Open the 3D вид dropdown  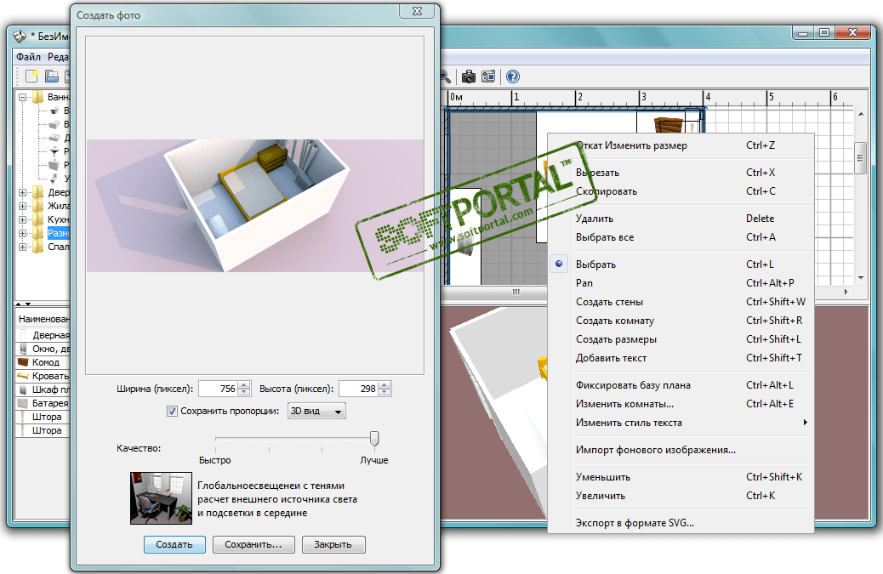coord(316,411)
